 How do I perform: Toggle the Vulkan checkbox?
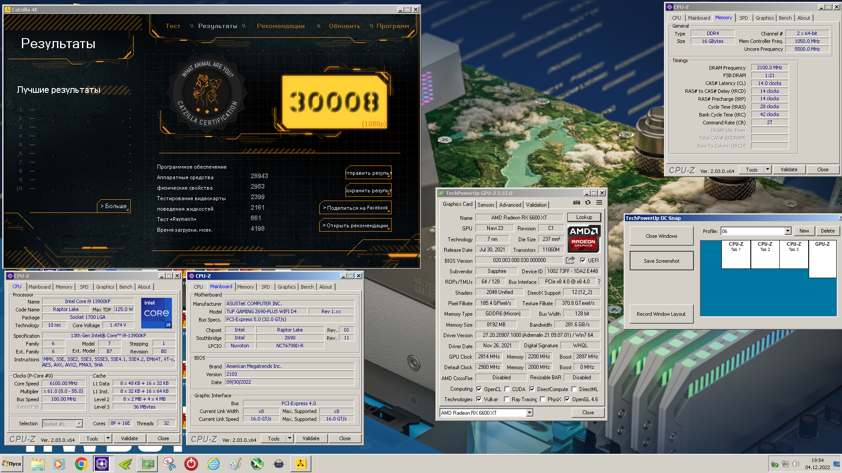(479, 399)
